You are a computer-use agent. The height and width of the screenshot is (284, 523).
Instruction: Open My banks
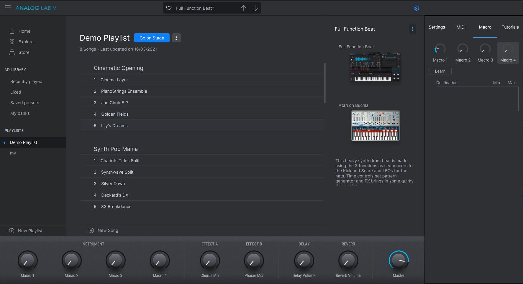(x=20, y=113)
